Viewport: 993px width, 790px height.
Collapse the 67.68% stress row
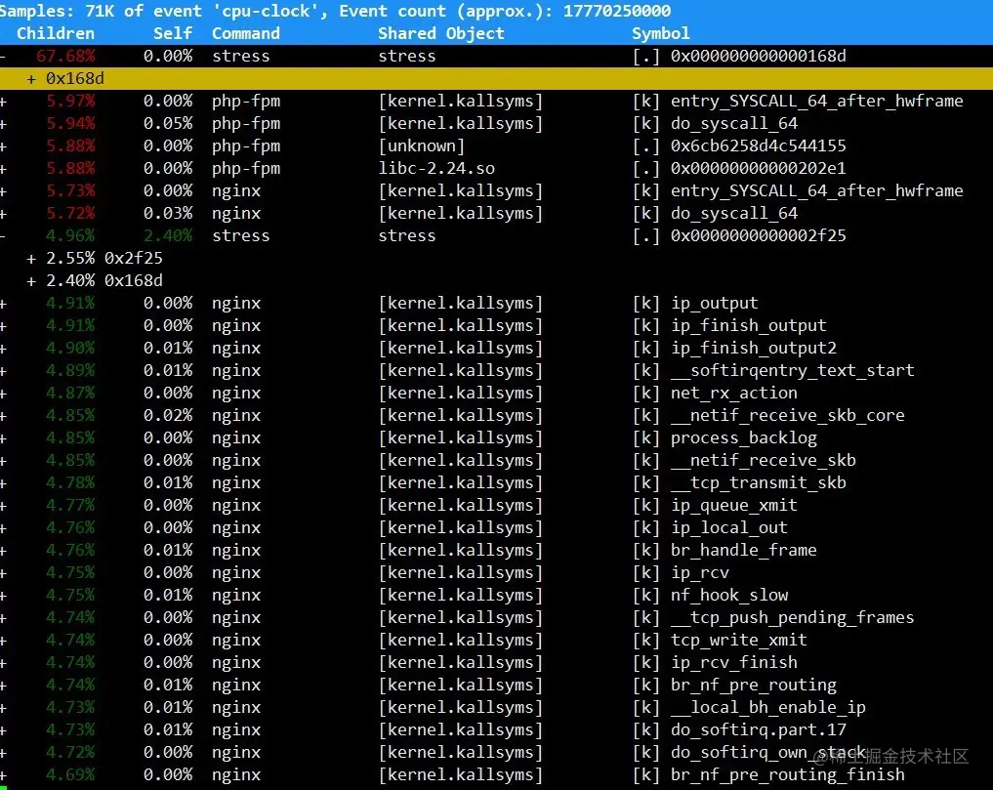[3, 57]
